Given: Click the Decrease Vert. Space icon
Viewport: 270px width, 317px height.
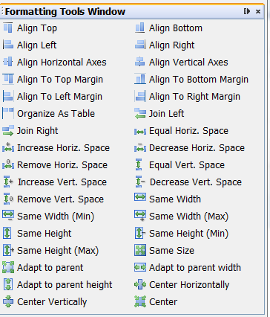Looking at the screenshot, I should click(140, 182).
